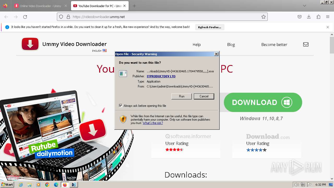The image size is (334, 188).
Task: Open Internet Explorer from taskbar
Action: click(x=21, y=185)
